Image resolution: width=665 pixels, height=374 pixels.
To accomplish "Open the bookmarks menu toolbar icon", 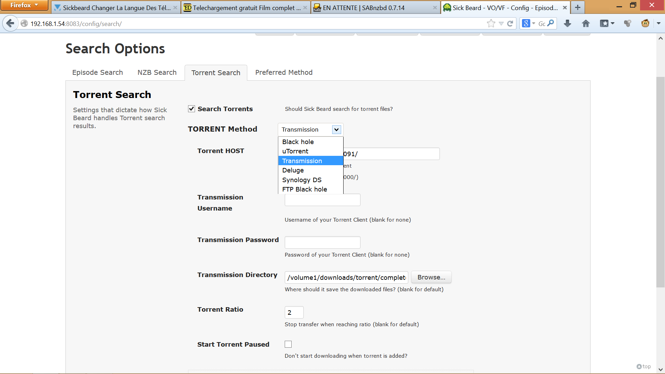I will pyautogui.click(x=604, y=24).
